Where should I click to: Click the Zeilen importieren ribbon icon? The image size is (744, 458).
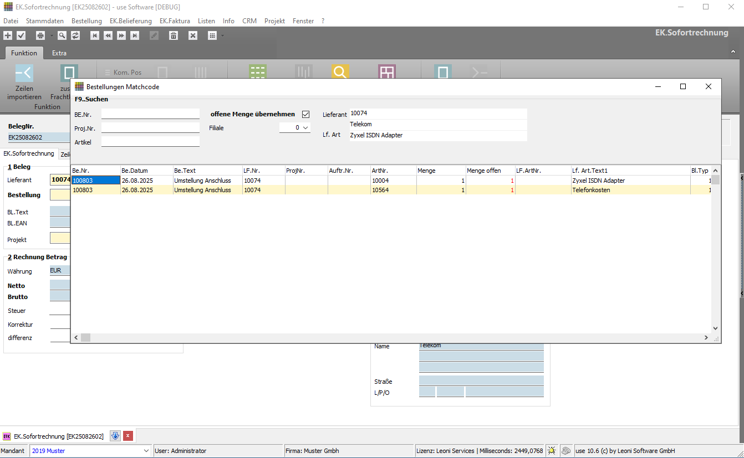[x=24, y=73]
